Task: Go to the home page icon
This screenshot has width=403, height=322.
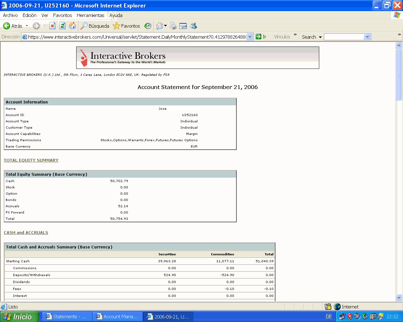Action: 72,26
